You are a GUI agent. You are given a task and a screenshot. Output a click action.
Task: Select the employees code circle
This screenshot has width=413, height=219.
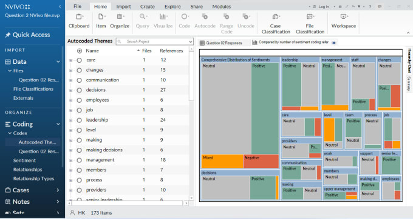click(80, 100)
